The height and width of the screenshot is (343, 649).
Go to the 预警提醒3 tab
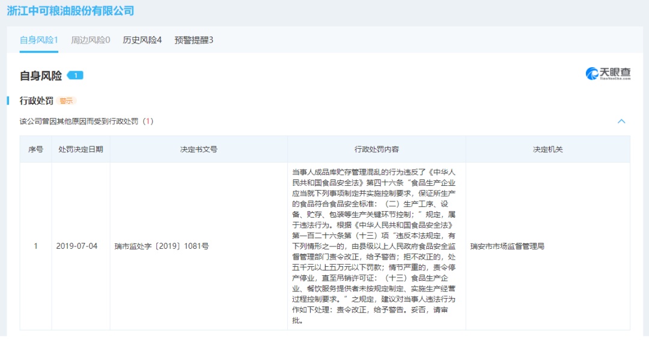point(193,40)
